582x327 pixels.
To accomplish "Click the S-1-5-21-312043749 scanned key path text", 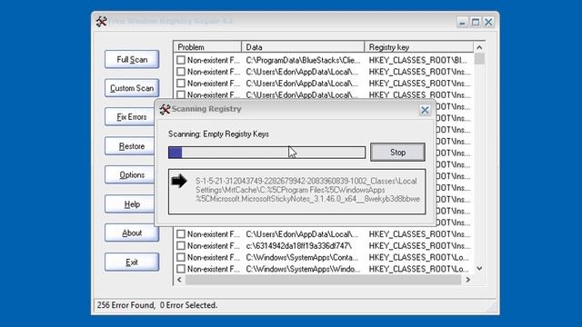I will pyautogui.click(x=307, y=190).
